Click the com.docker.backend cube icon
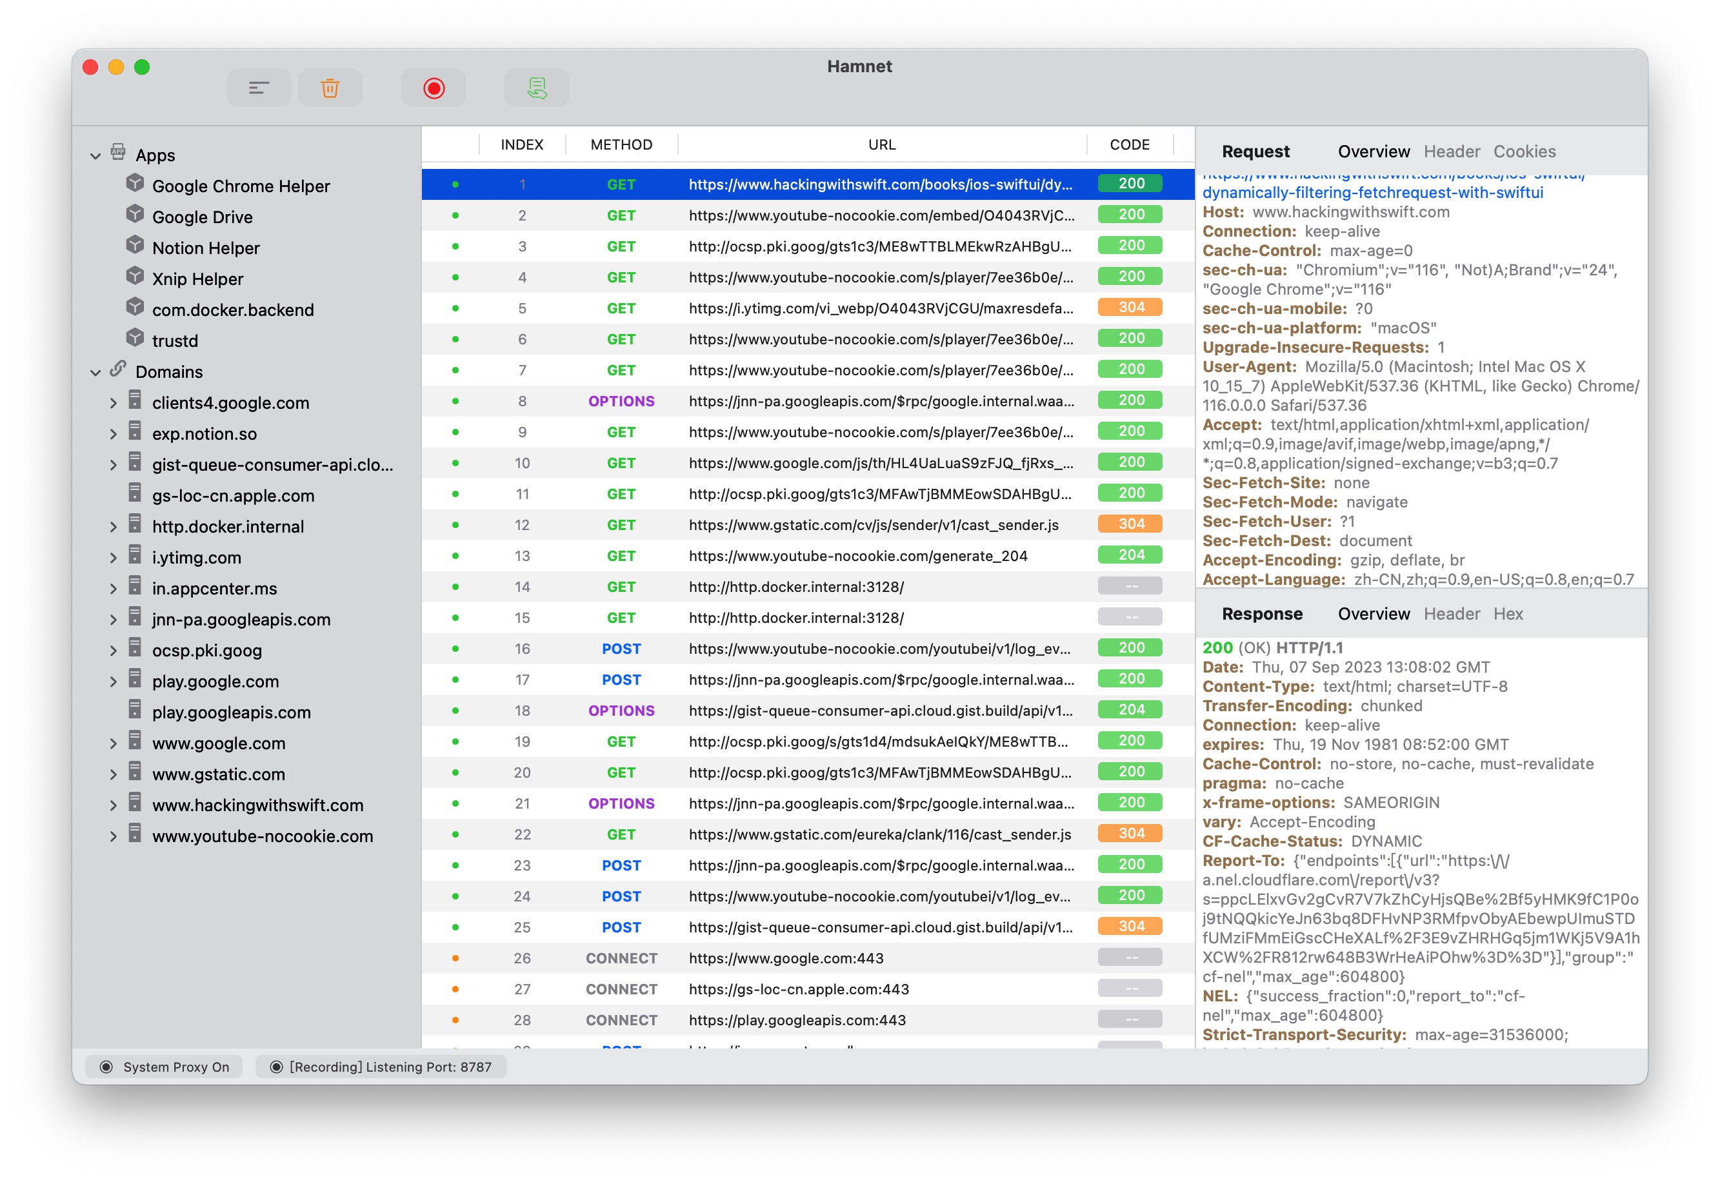The width and height of the screenshot is (1720, 1180). (135, 307)
